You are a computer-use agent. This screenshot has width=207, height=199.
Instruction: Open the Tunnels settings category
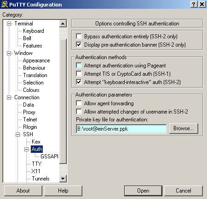click(40, 179)
